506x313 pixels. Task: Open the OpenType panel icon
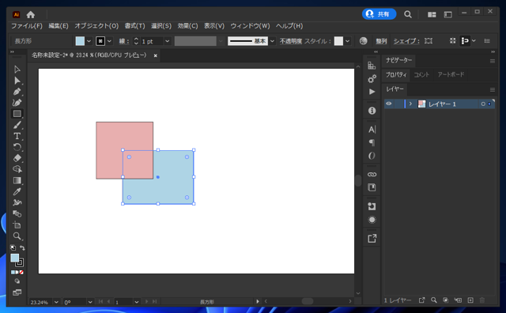point(372,156)
